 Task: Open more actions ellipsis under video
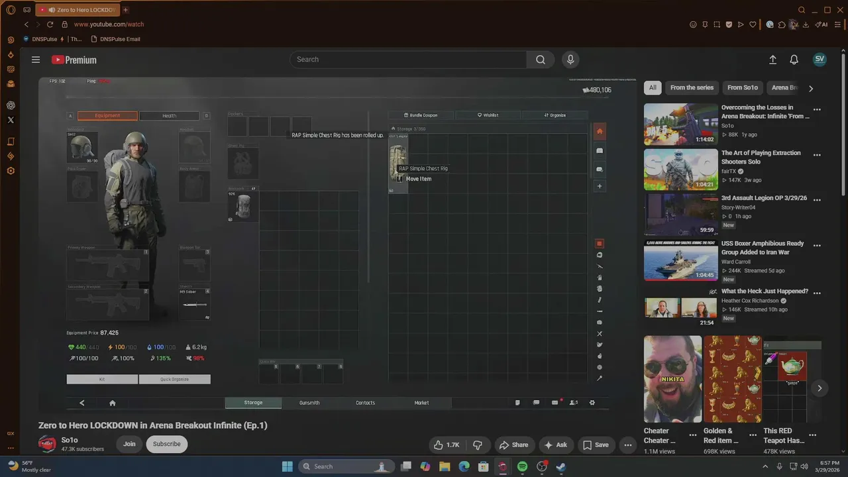627,445
